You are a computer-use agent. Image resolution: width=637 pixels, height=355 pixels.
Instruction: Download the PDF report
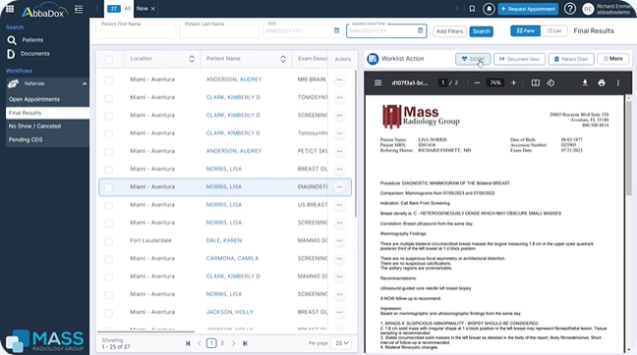[585, 82]
